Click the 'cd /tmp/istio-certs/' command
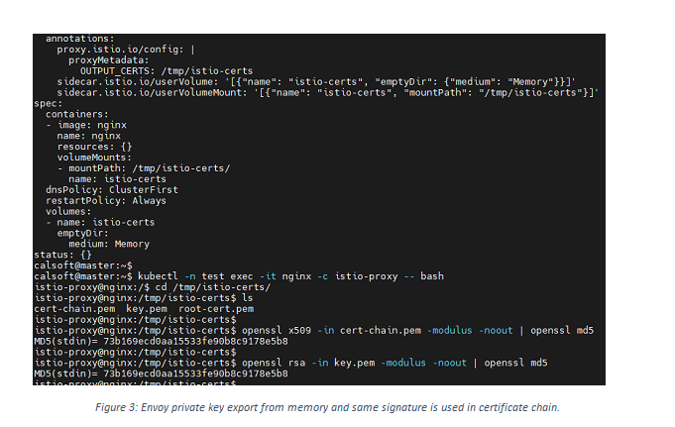 tap(213, 287)
